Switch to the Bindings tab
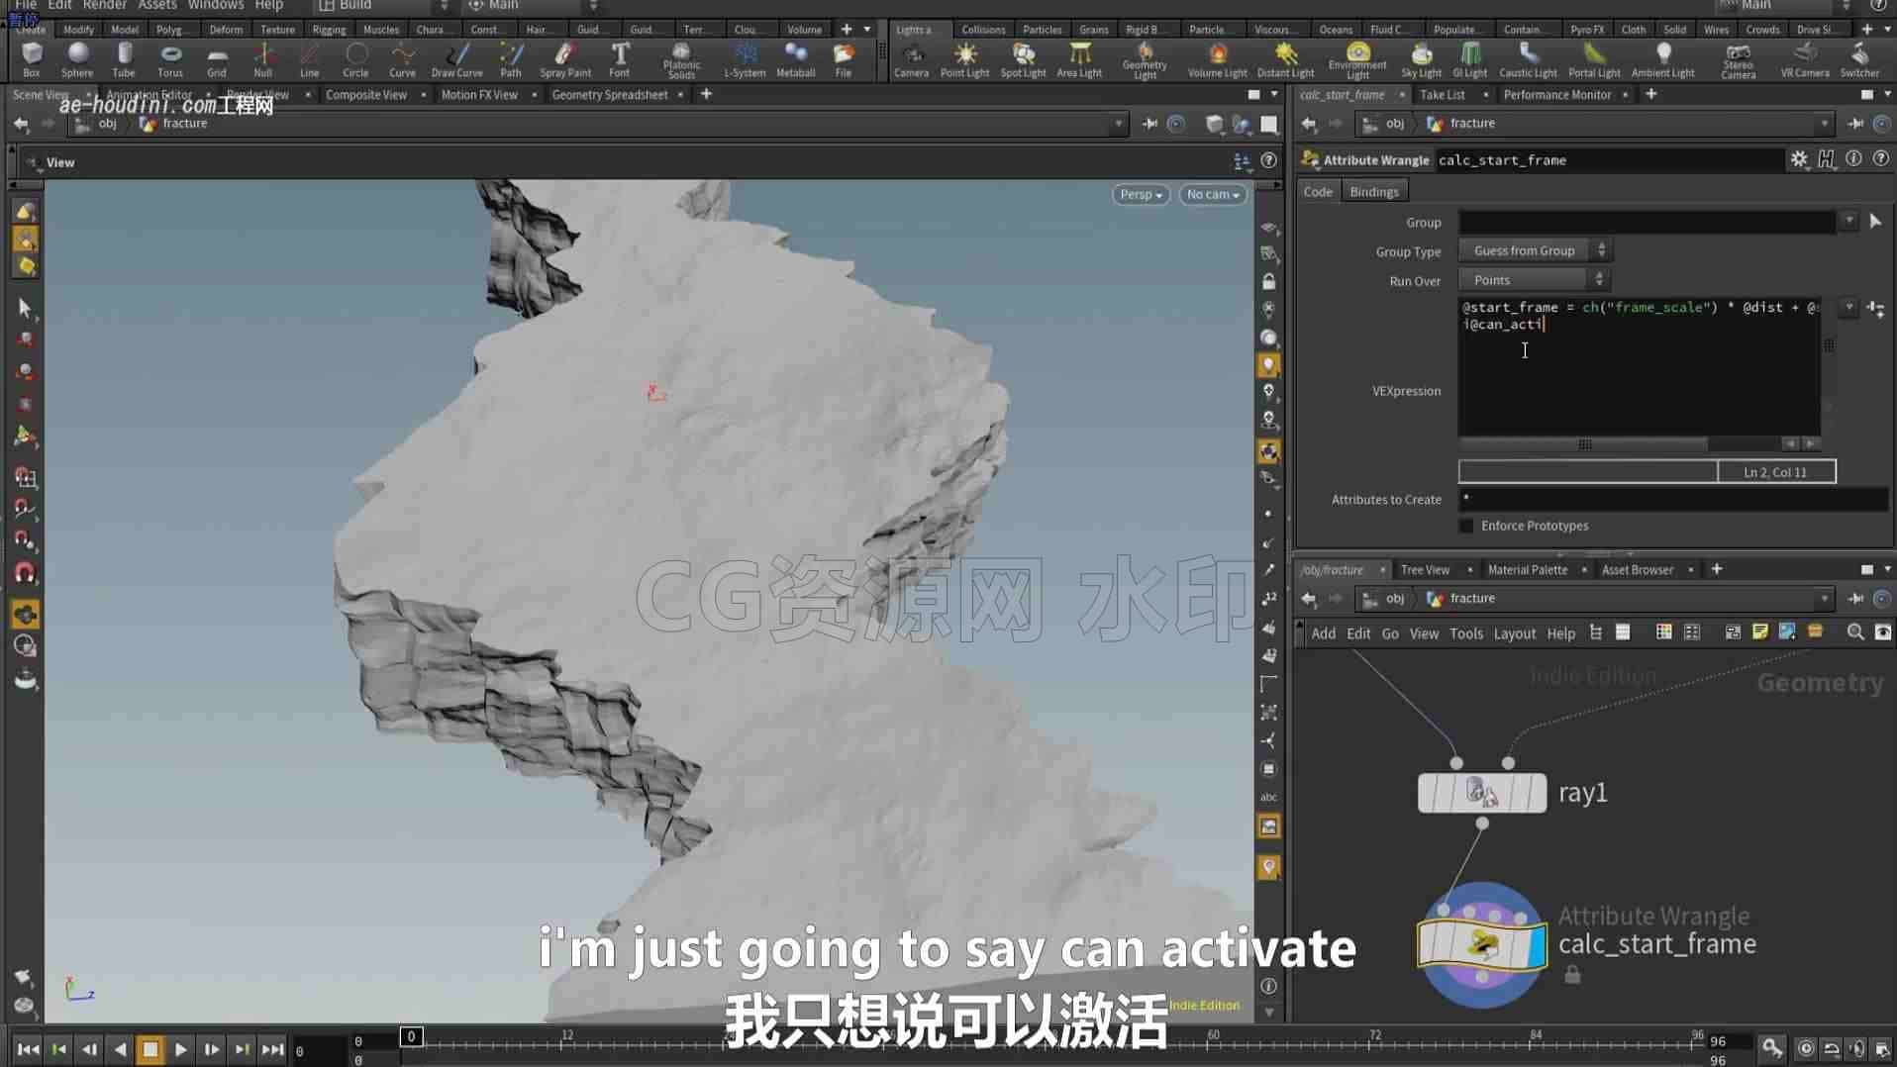 point(1373,191)
